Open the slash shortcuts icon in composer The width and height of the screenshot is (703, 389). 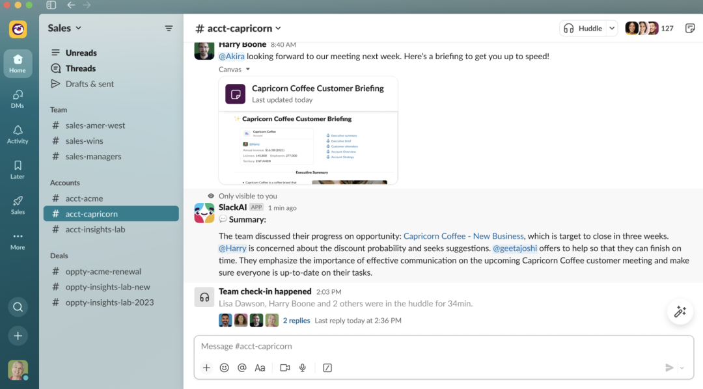click(327, 368)
